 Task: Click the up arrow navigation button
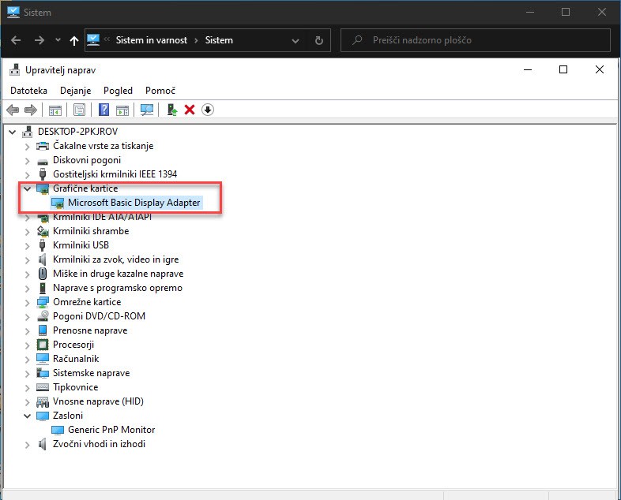pos(74,40)
